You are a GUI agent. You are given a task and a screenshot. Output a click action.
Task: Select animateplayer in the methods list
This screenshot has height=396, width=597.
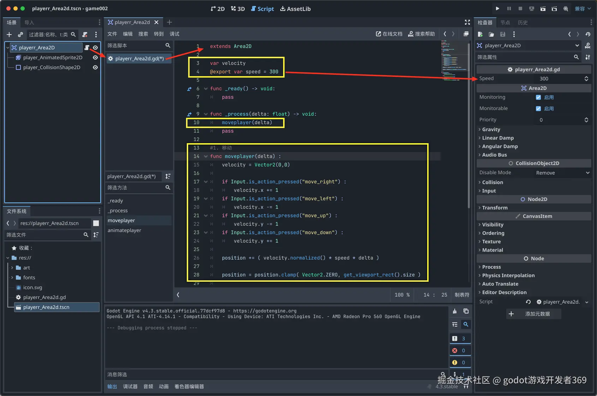(x=125, y=230)
